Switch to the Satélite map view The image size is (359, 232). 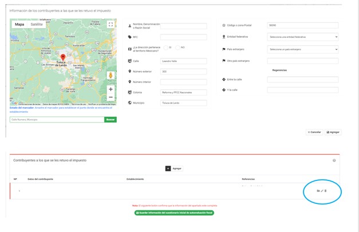point(37,25)
